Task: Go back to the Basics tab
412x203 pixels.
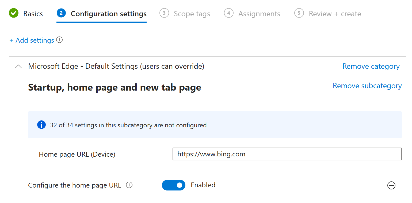Action: (x=33, y=14)
